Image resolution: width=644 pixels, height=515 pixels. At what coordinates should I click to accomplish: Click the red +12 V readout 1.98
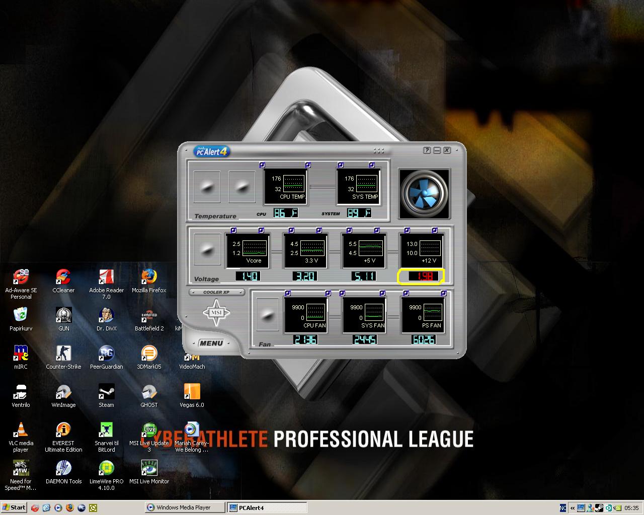pyautogui.click(x=421, y=276)
